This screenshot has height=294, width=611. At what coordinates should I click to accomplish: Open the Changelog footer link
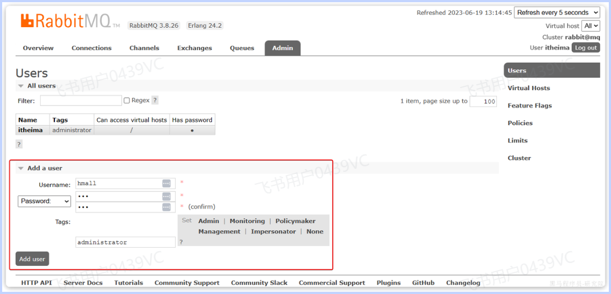(463, 283)
